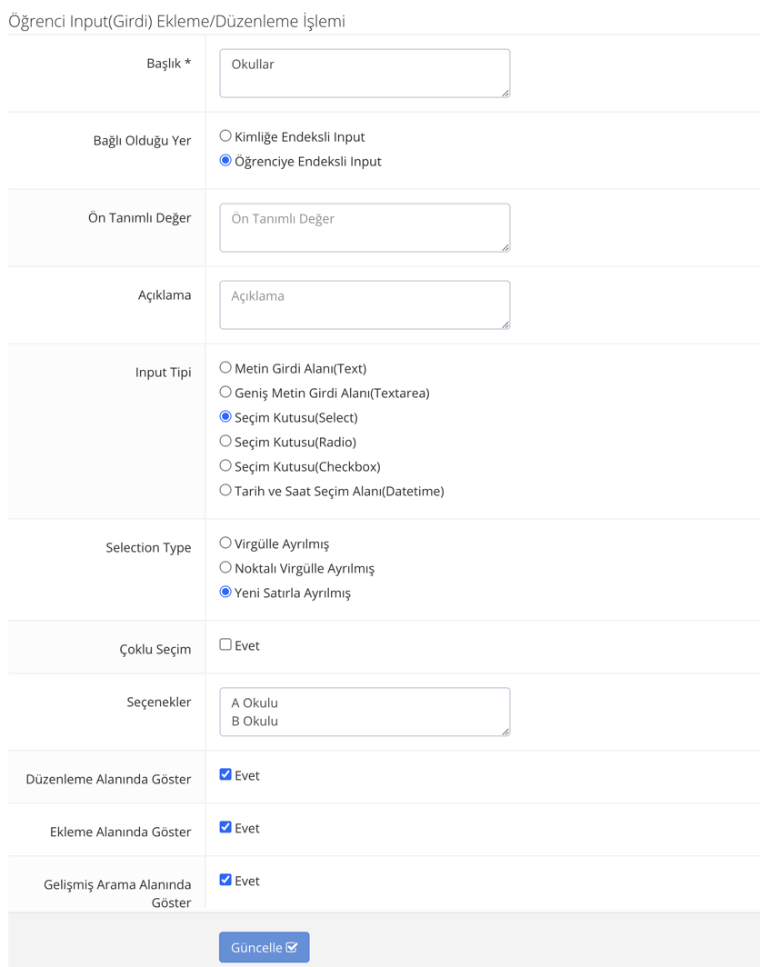
Task: Choose Tarih ve Saat Seçim Alanı(Datetime)
Action: click(225, 491)
